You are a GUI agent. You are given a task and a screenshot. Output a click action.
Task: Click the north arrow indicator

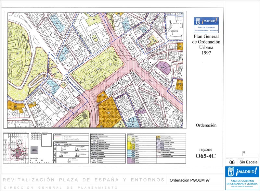pos(243,153)
